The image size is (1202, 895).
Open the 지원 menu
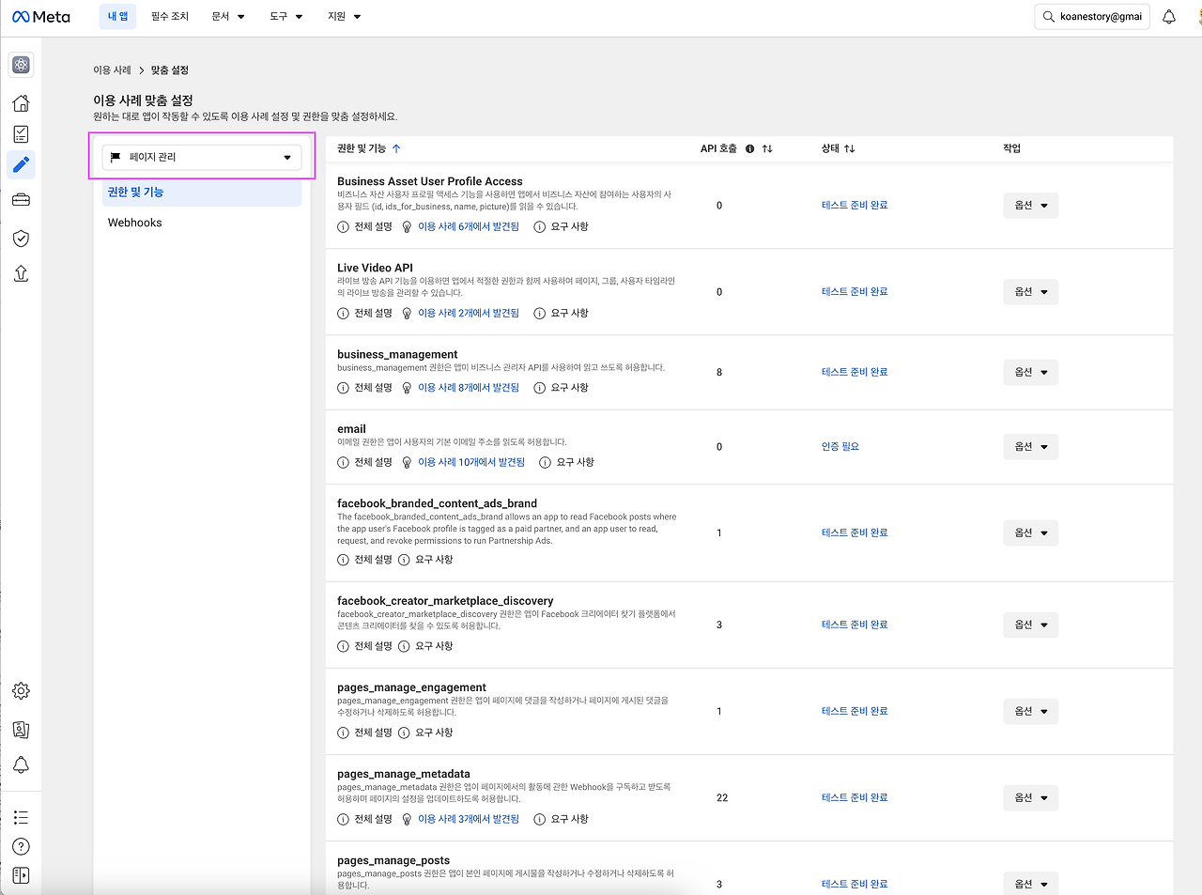(x=345, y=16)
